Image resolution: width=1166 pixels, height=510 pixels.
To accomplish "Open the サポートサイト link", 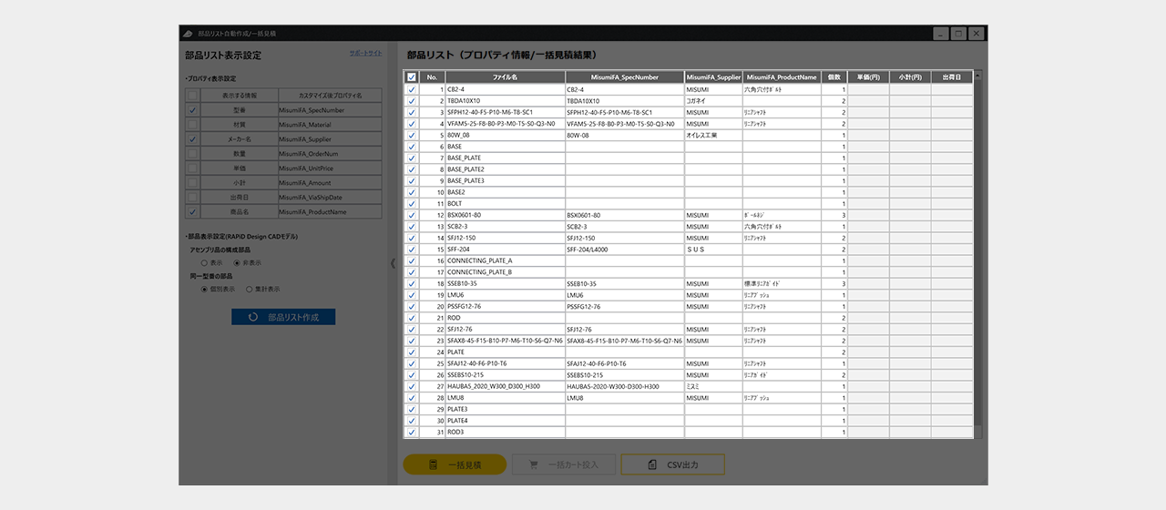I will [365, 53].
